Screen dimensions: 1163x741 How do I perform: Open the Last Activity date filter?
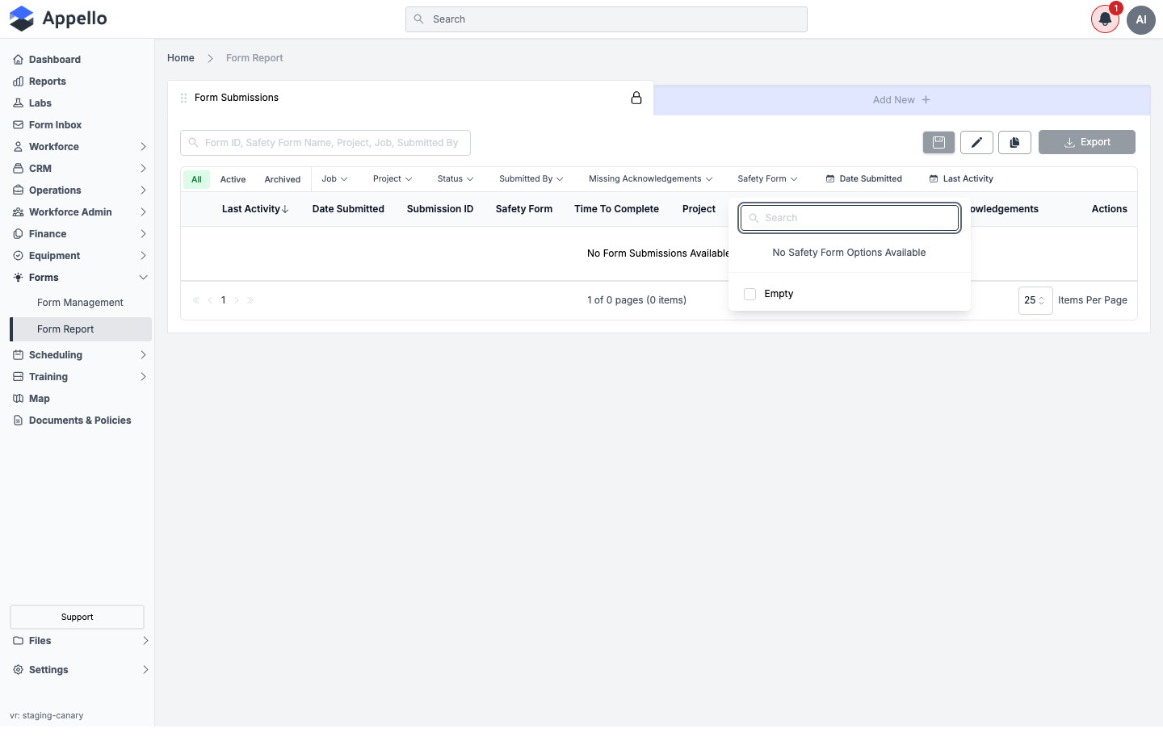point(961,179)
